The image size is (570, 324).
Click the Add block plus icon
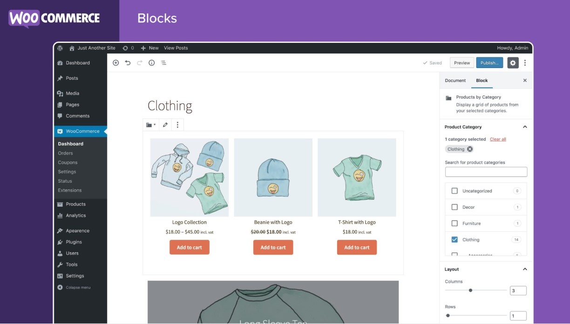(x=116, y=63)
